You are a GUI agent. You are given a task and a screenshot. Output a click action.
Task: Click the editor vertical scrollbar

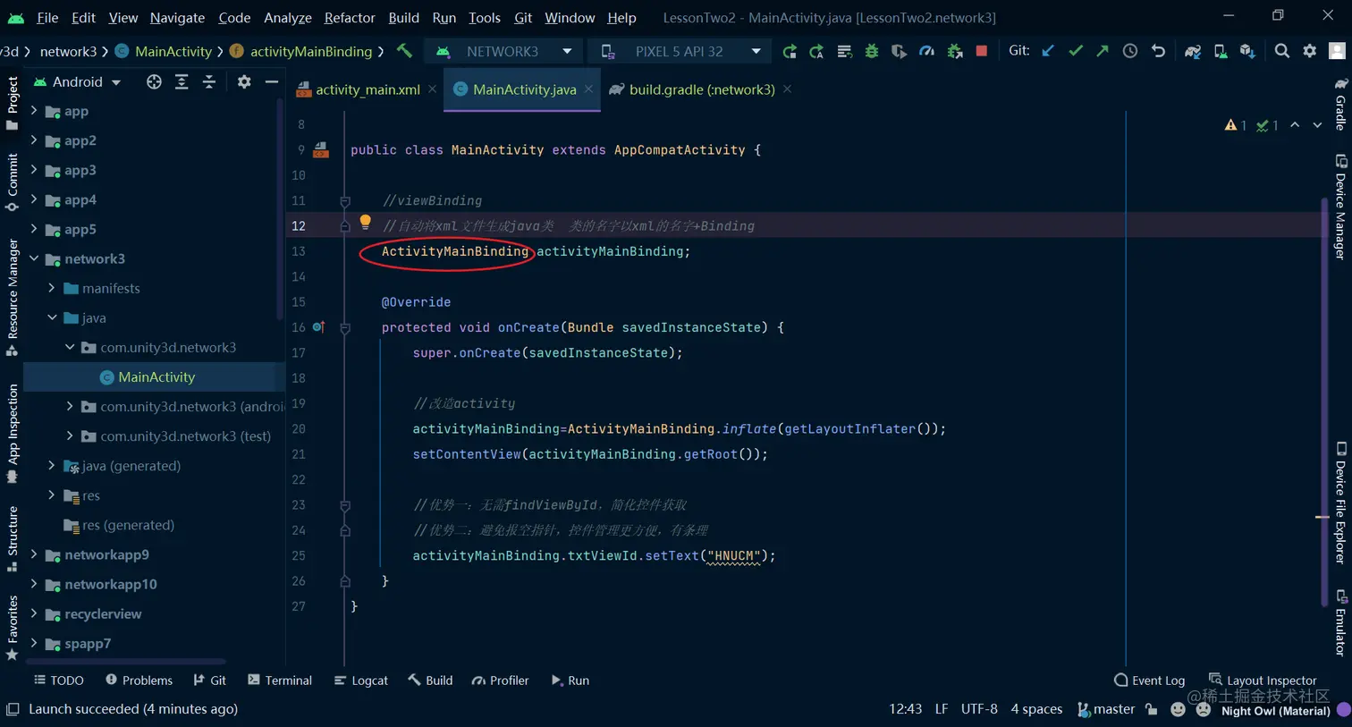[1323, 402]
